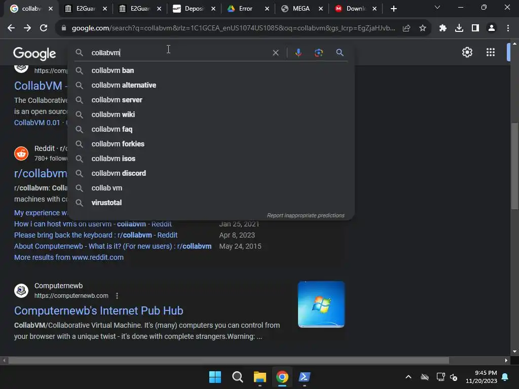The height and width of the screenshot is (389, 519).
Task: Select the 'collabvm faq' suggestion
Action: pos(211,129)
